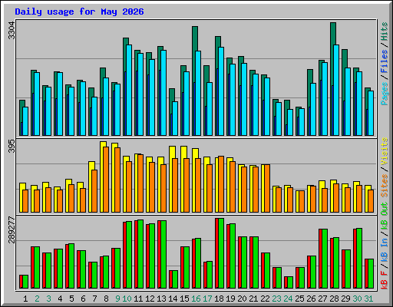Click the "Daily usage for May 2026" title
Image resolution: width=393 pixels, height=307 pixels.
point(79,12)
